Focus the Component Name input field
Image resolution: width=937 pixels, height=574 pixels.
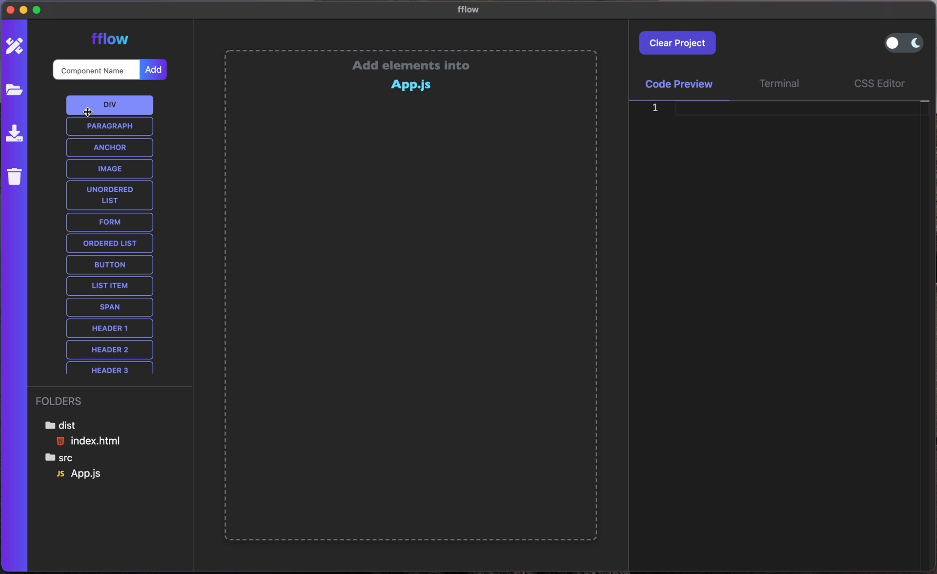click(96, 70)
